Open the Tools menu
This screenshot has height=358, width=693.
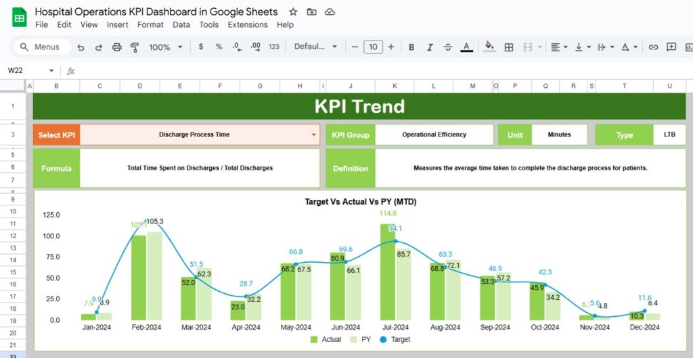(x=208, y=25)
